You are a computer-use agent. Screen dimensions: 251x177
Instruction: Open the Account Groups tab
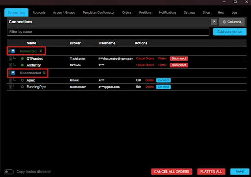tap(64, 12)
